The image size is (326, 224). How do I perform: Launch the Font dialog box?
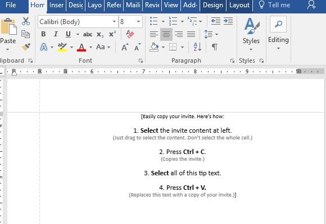141,60
